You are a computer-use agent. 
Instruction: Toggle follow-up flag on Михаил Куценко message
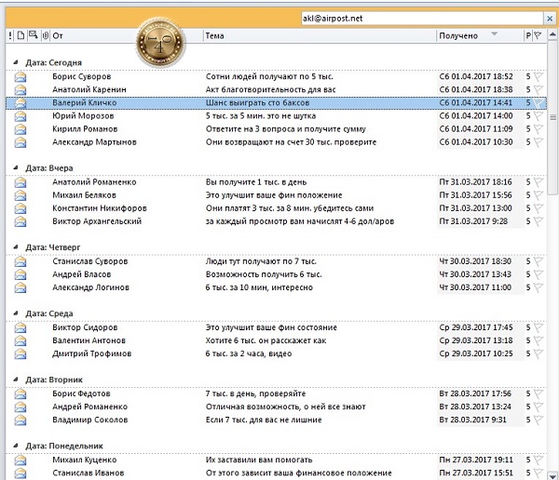coord(539,460)
